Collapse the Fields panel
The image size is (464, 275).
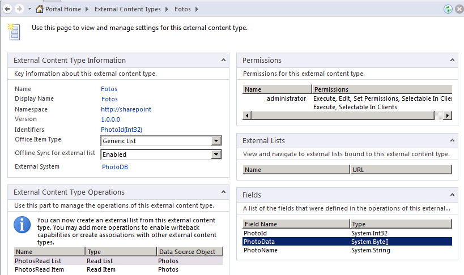point(452,195)
